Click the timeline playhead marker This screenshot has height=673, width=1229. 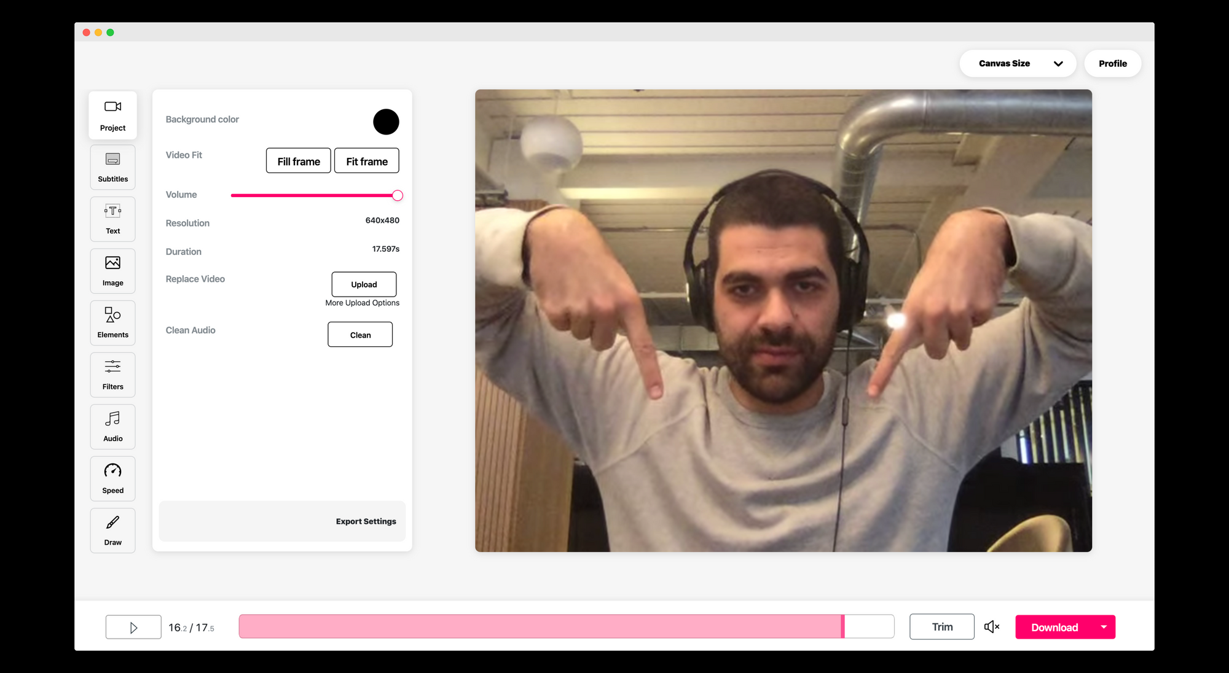(843, 626)
